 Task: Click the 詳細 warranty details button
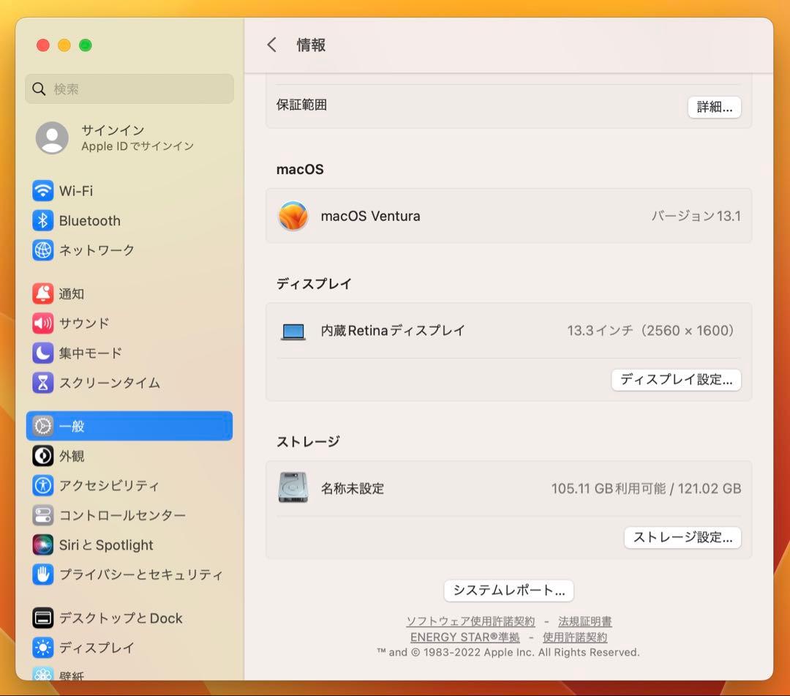[714, 107]
